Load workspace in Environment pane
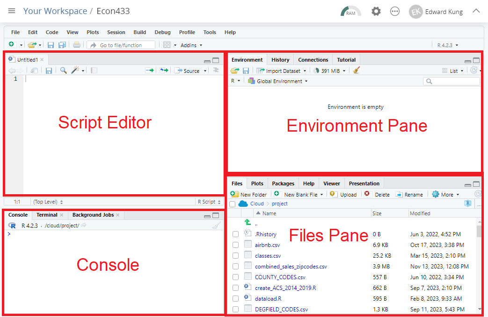The height and width of the screenshot is (317, 488). (x=235, y=71)
